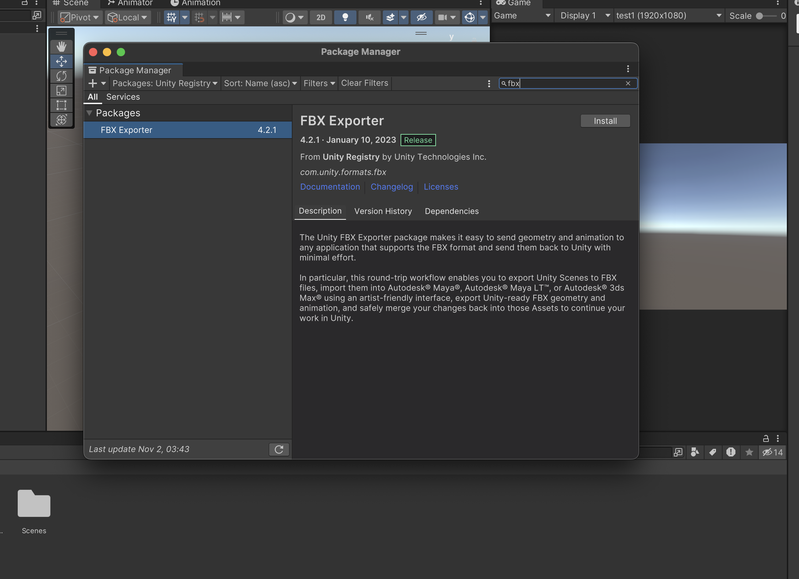Select the Services tab
This screenshot has height=579, width=799.
123,97
